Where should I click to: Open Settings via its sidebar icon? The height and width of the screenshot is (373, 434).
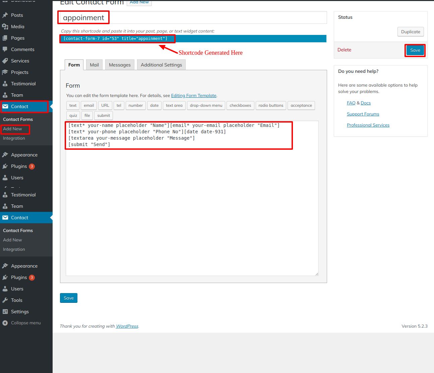(x=5, y=312)
